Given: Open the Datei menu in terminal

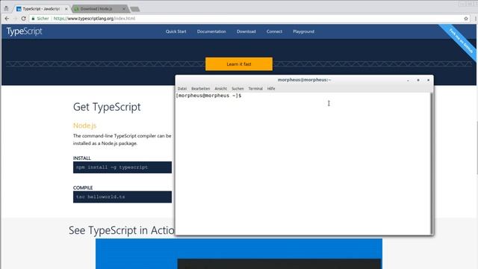Looking at the screenshot, I should pos(182,88).
